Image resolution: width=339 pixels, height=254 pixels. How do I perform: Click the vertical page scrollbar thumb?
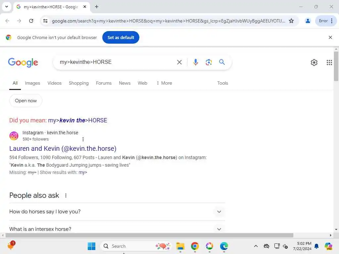pos(336,66)
